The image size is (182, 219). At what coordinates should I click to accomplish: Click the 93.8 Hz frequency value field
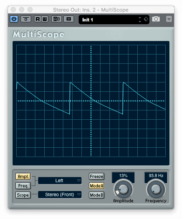[x=156, y=176]
